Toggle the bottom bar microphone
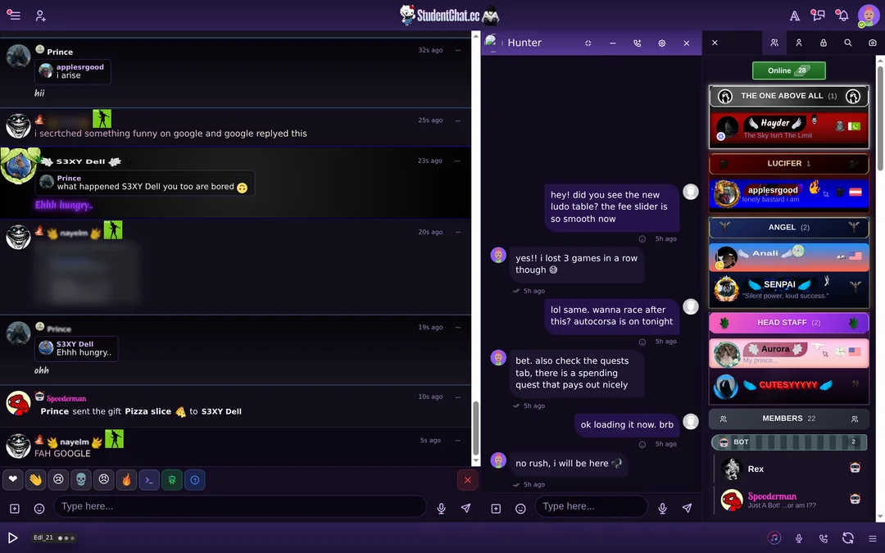The width and height of the screenshot is (885, 553). coord(799,537)
